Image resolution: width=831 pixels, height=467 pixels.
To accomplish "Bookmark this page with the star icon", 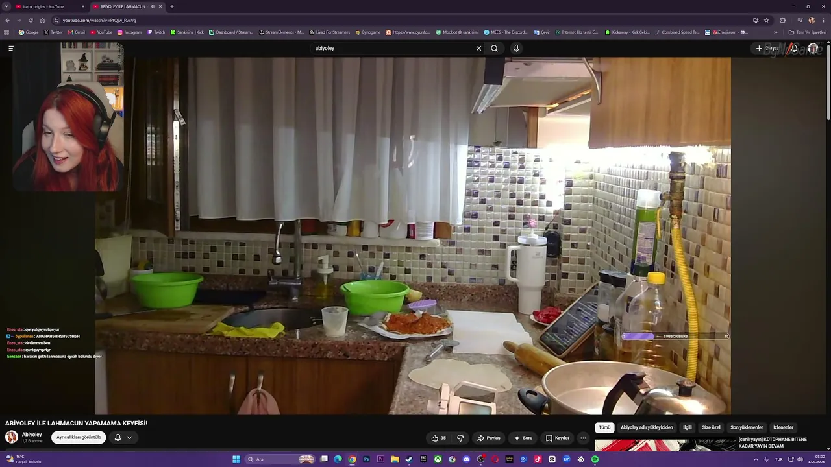I will pyautogui.click(x=766, y=20).
